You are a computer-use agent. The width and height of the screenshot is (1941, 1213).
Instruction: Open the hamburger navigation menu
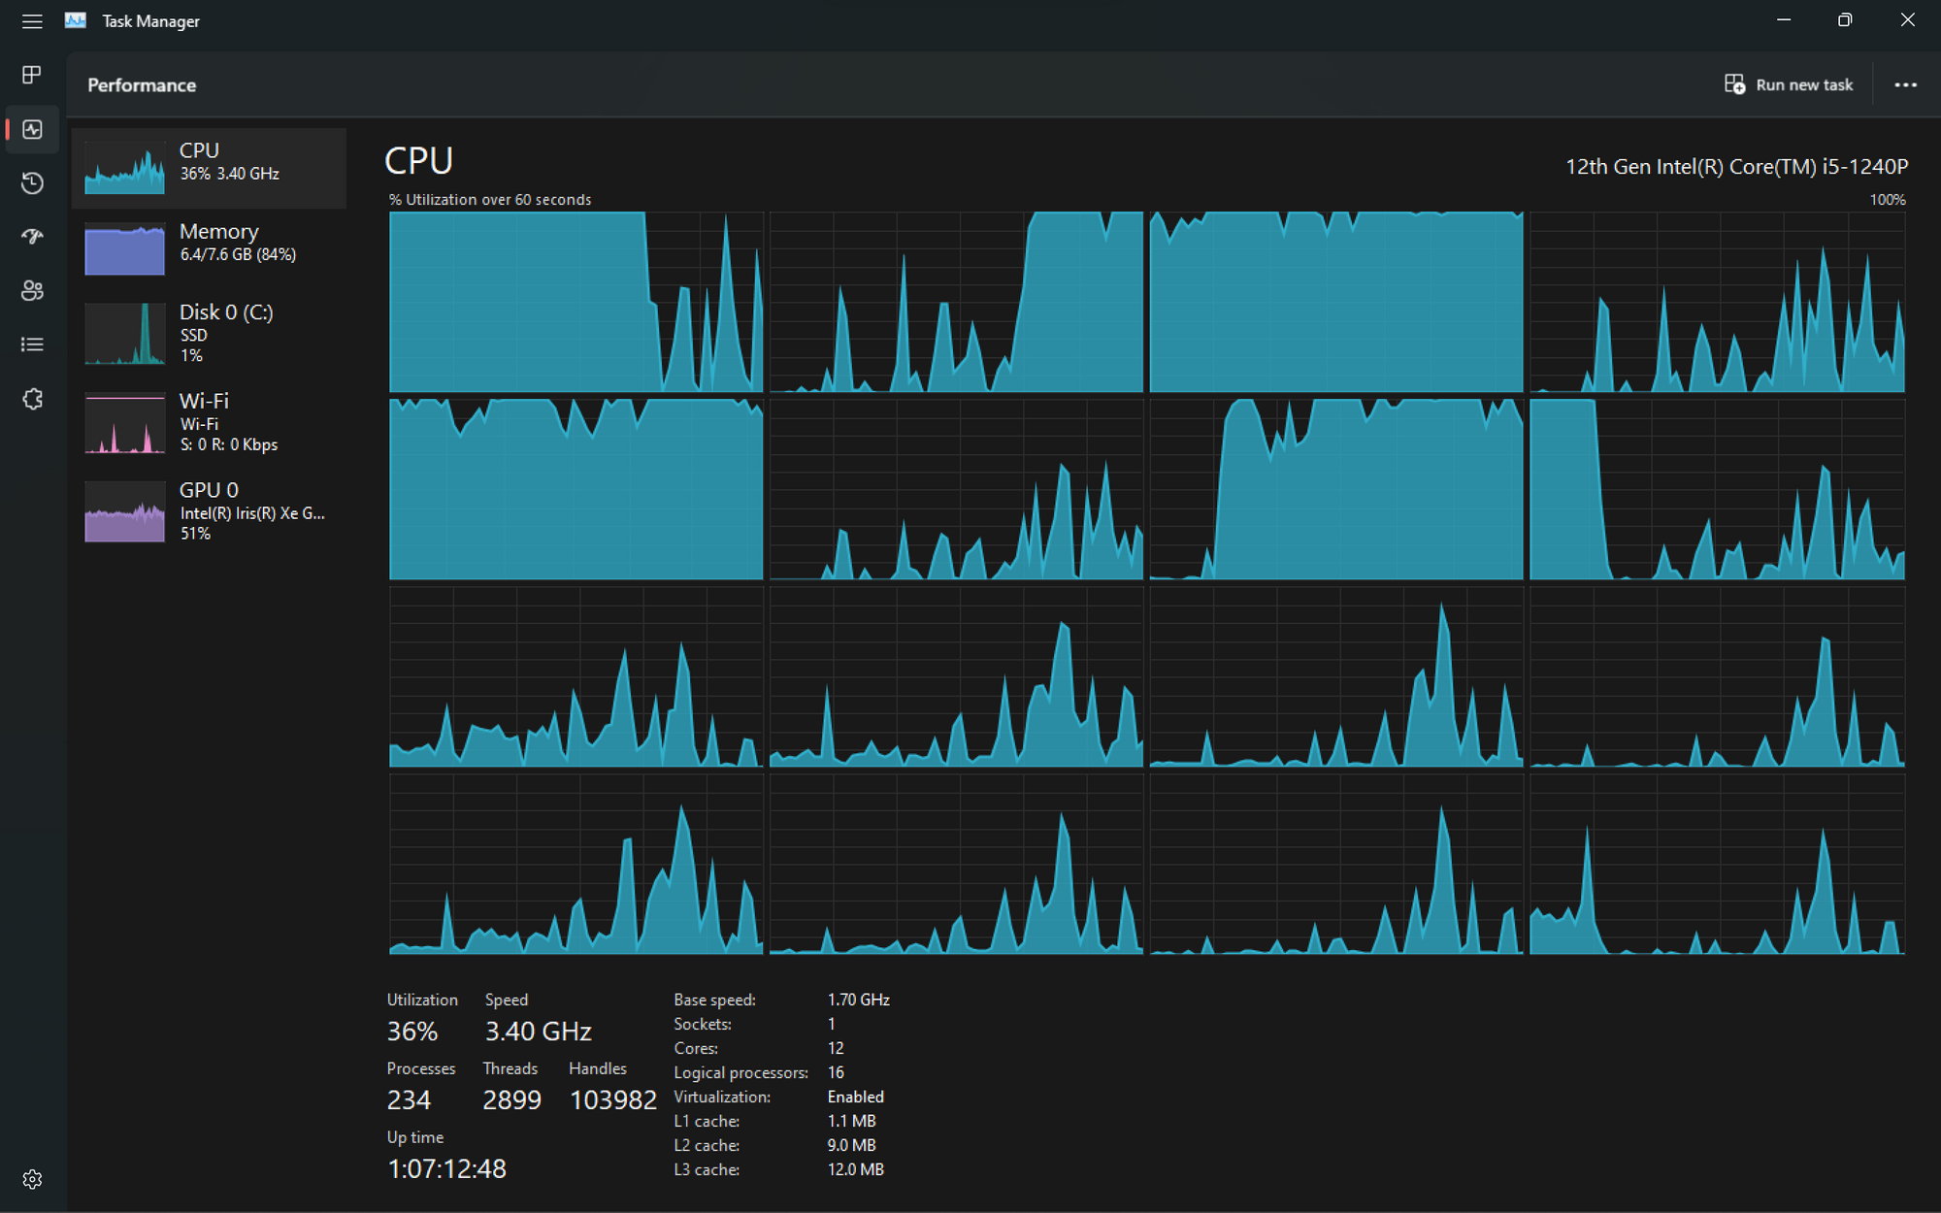click(32, 21)
